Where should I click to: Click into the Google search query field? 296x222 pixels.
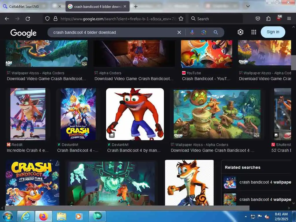pyautogui.click(x=113, y=32)
